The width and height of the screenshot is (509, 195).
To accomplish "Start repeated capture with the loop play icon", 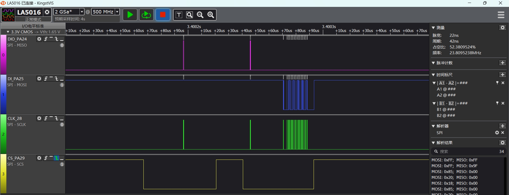I will pyautogui.click(x=146, y=15).
